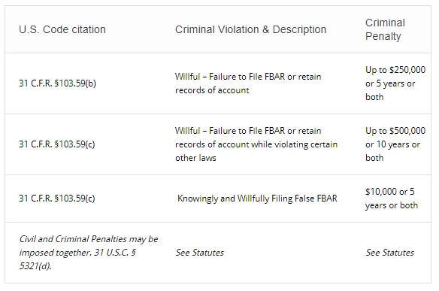Viewport: 439px width, 291px height.
Task: Click the 'U.S. Code citation' column header
Action: 62,29
